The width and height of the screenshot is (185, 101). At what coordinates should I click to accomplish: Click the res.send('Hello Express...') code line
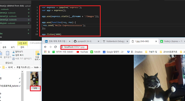(64, 25)
